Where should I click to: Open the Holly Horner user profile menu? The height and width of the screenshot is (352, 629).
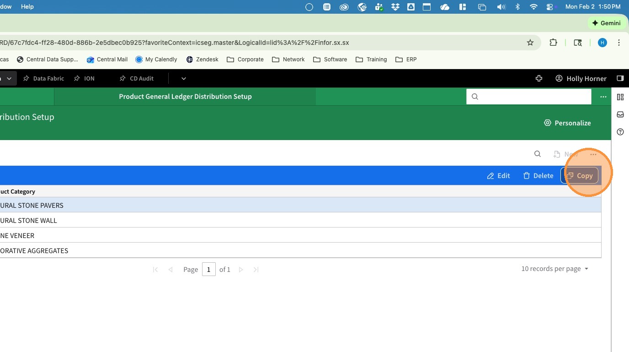point(581,78)
